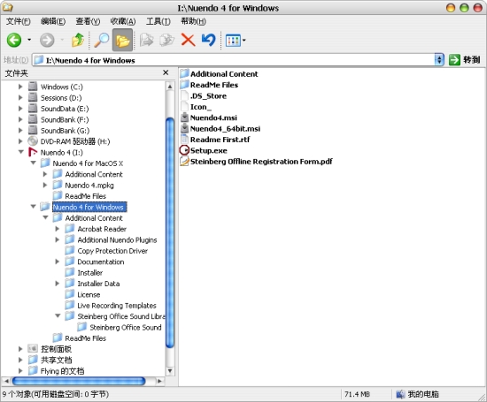Select Acrobat Reader folder in tree

click(x=102, y=229)
